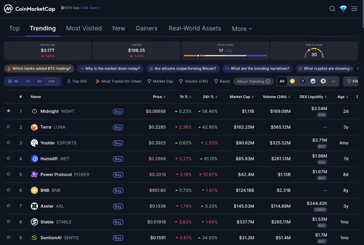Filter by Ethereum chain icon
364x245 pixels.
(x=323, y=81)
